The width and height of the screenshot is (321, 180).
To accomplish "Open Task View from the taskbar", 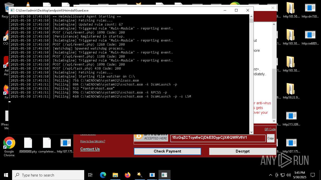I will tap(90, 175).
